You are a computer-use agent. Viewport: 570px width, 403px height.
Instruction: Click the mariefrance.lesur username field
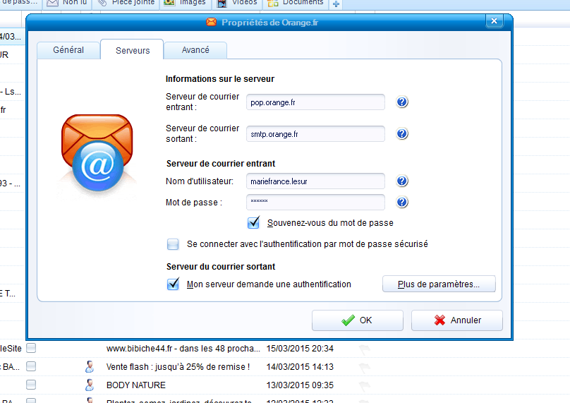(315, 181)
